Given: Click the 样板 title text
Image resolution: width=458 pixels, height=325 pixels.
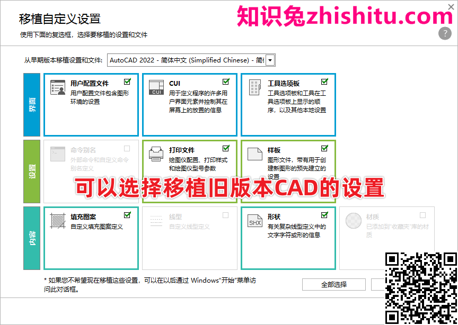Looking at the screenshot, I should (274, 150).
